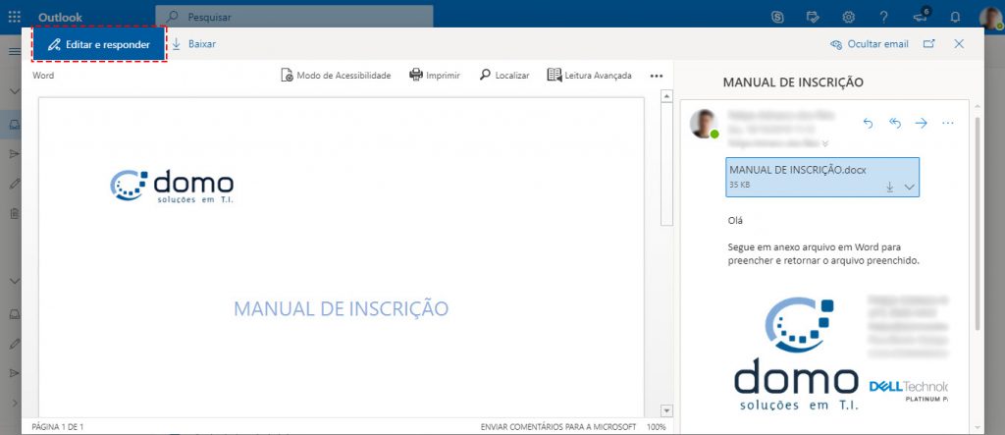Open more email actions ellipsis
1005x435 pixels.
click(948, 123)
